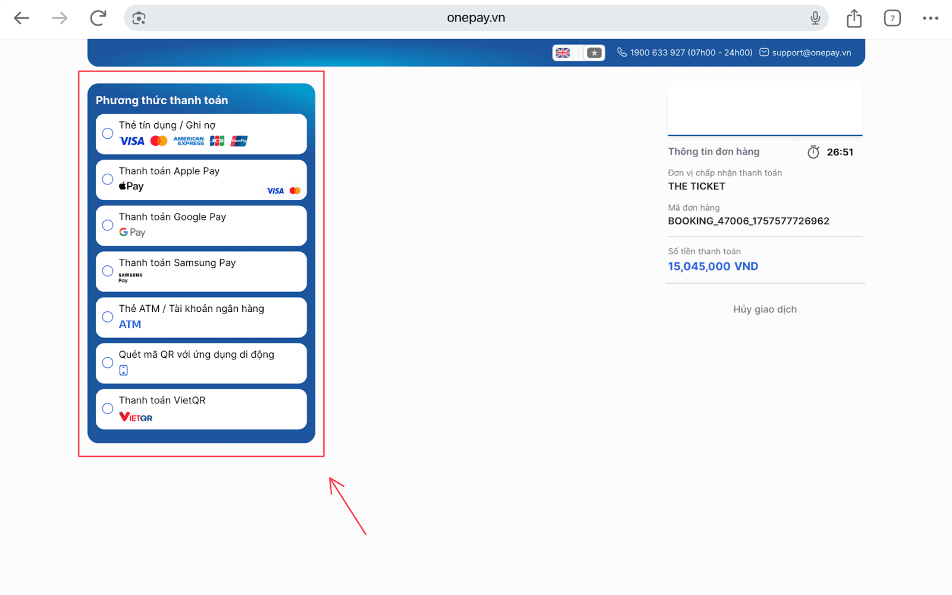Select the Vietnamese star flag language icon
Viewport: 952px width, 595px height.
(x=594, y=53)
